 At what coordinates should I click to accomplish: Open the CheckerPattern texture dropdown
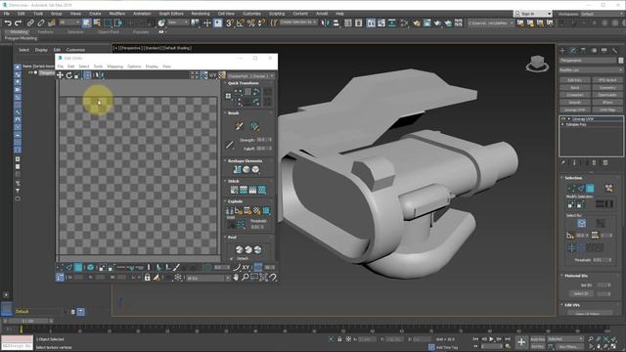251,76
